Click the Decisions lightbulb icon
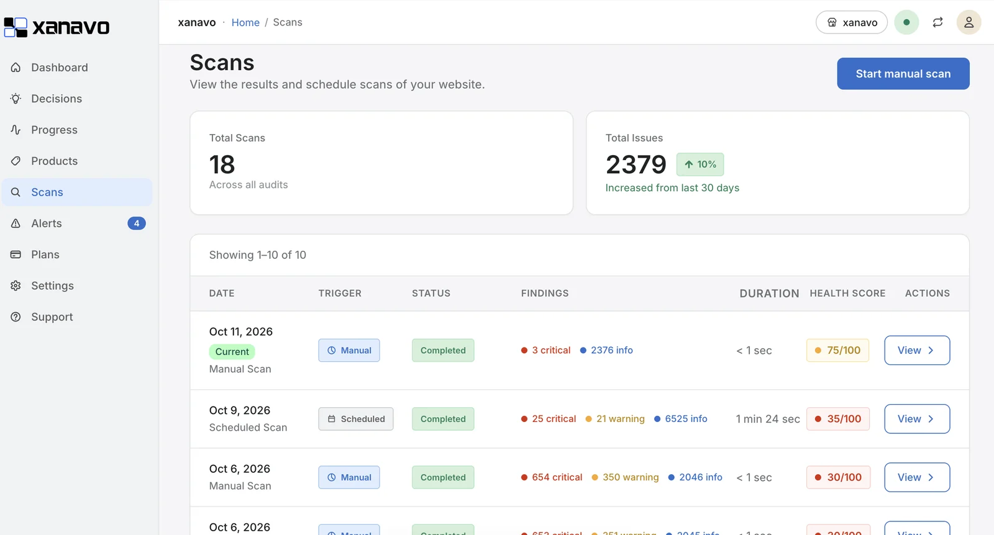This screenshot has width=994, height=535. pyautogui.click(x=16, y=99)
